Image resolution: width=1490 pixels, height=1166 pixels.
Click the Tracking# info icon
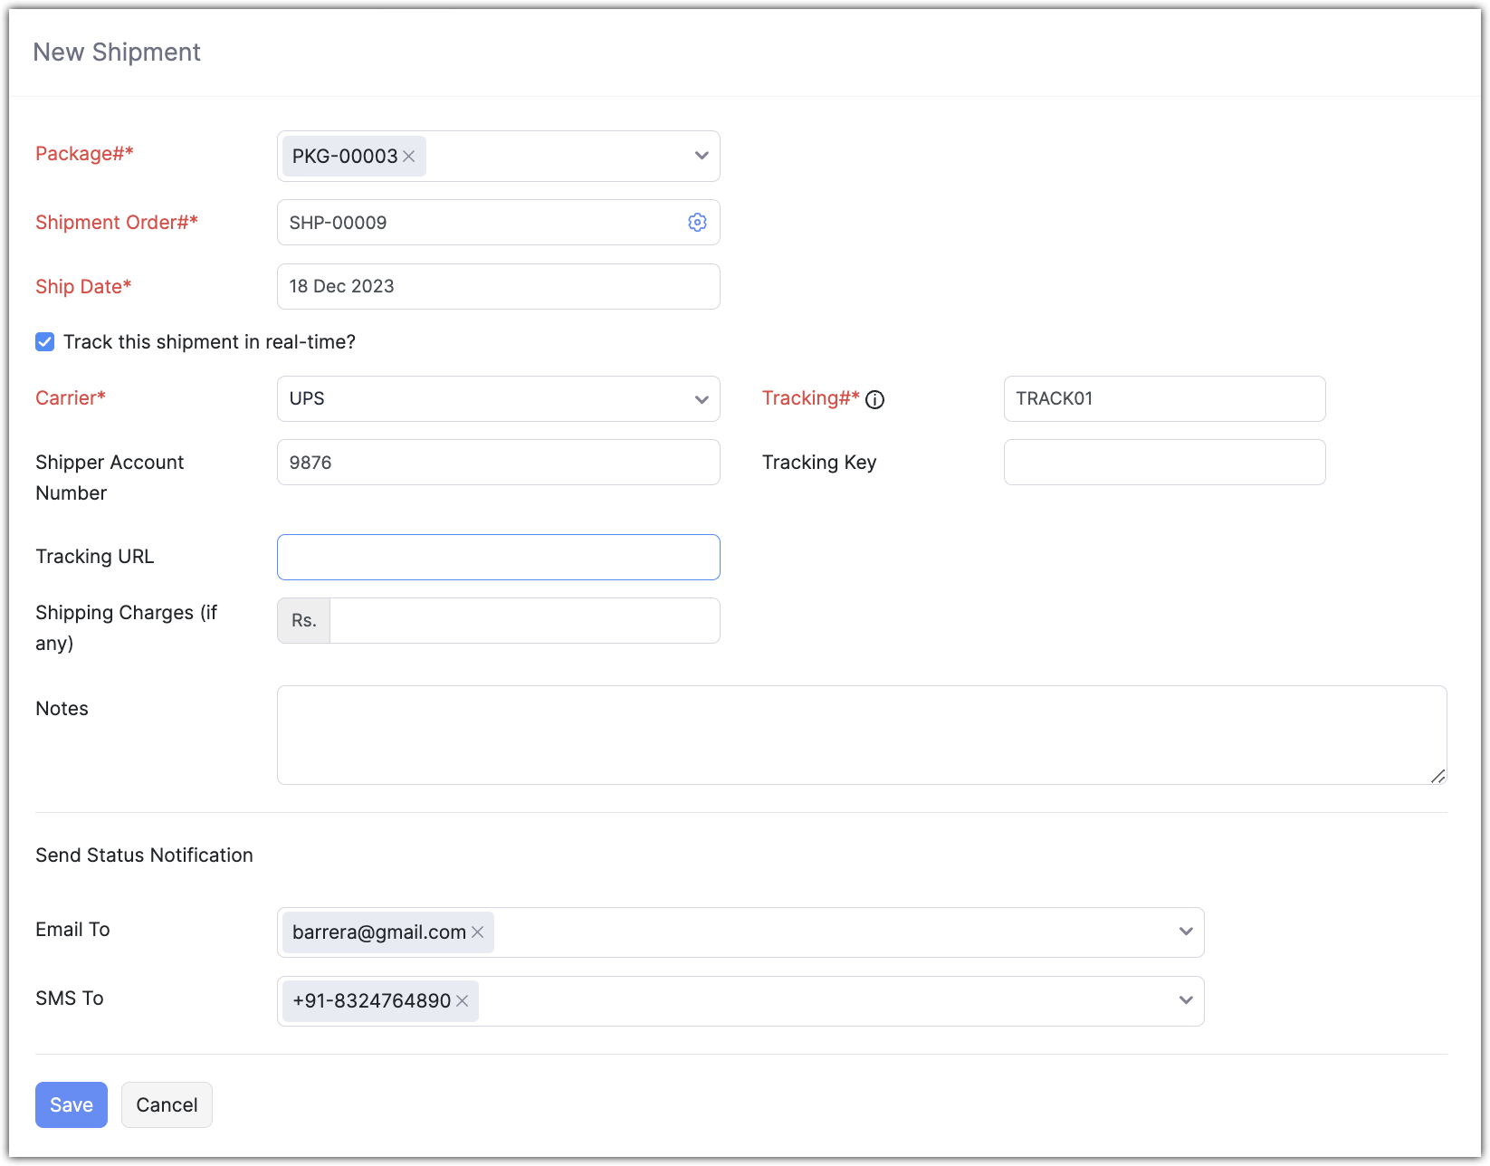click(x=874, y=399)
